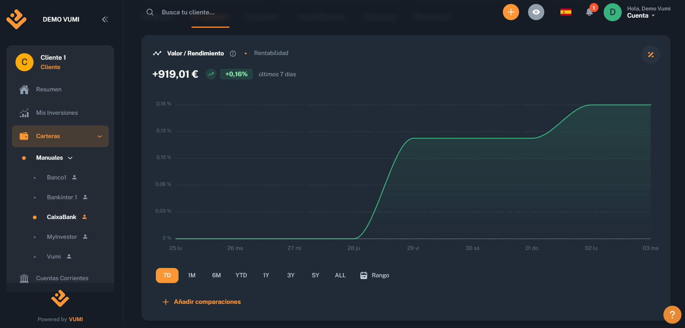Image resolution: width=685 pixels, height=328 pixels.
Task: Change language by clicking the Spanish flag icon
Action: click(x=565, y=12)
